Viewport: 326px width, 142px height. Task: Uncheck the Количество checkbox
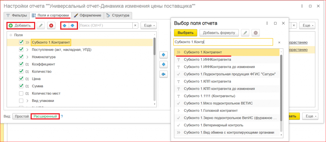pyautogui.click(x=21, y=71)
